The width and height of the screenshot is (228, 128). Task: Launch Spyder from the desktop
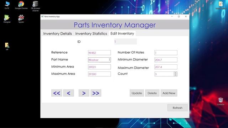pos(21,19)
